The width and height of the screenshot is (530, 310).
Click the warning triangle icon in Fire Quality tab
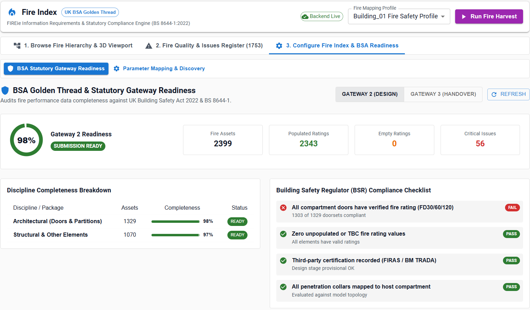(x=149, y=46)
